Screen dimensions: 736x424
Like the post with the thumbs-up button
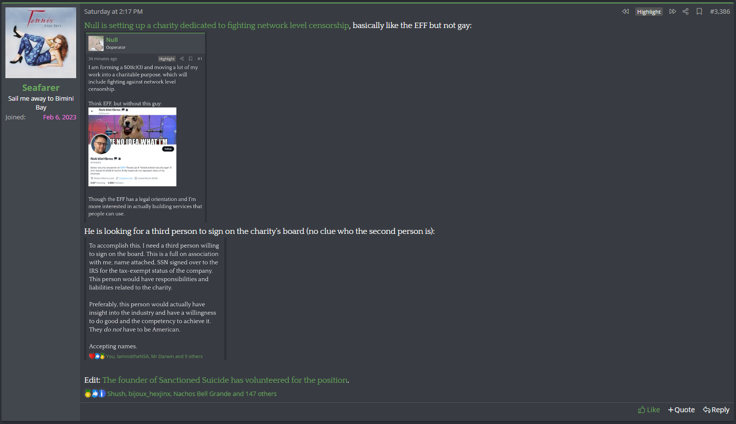[649, 410]
